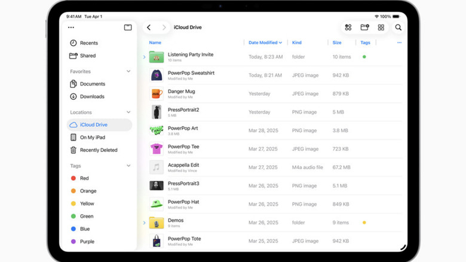Switch to grid view icon

[x=381, y=28]
